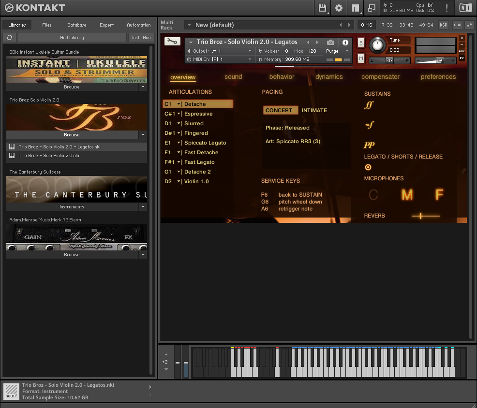The image size is (477, 408).
Task: Go to next instrument arrow
Action: click(317, 42)
